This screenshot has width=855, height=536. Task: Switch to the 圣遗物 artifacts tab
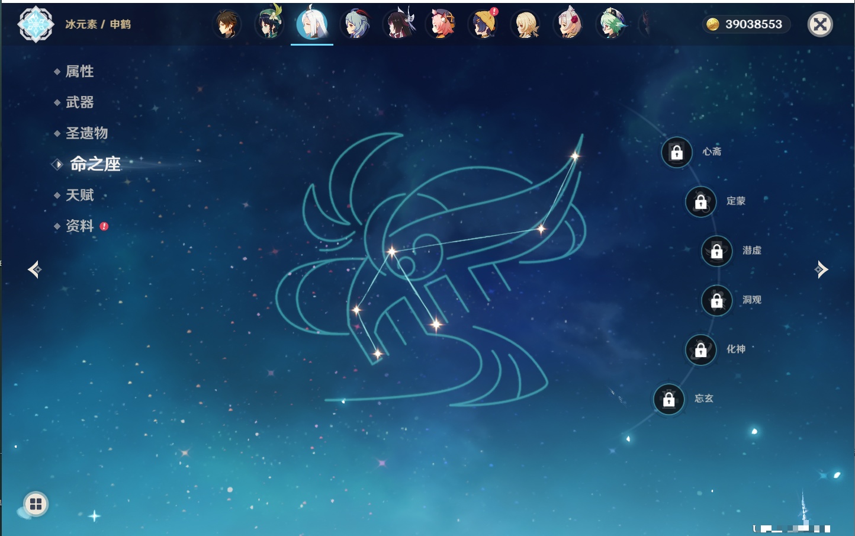click(x=86, y=133)
